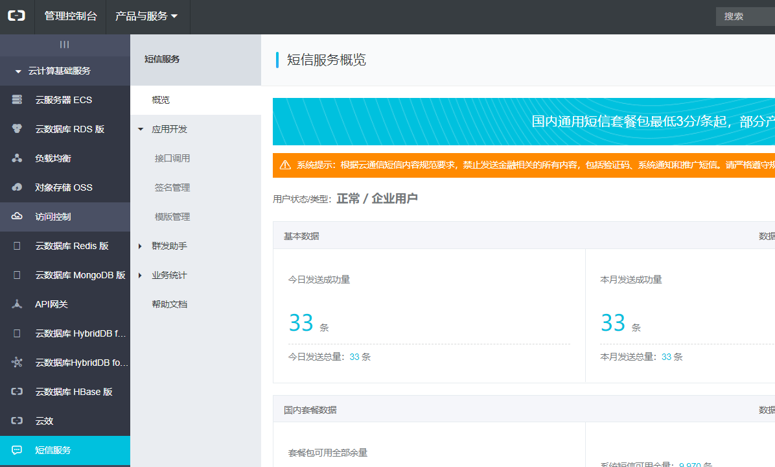Click the 云数据库 RDS 版 icon
The image size is (775, 467).
pyautogui.click(x=17, y=128)
